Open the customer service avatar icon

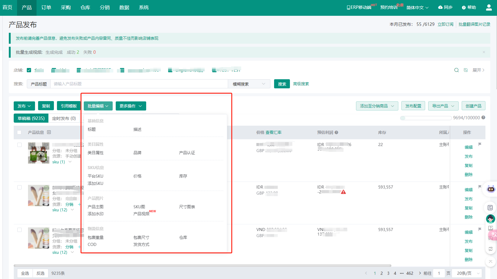pyautogui.click(x=490, y=219)
